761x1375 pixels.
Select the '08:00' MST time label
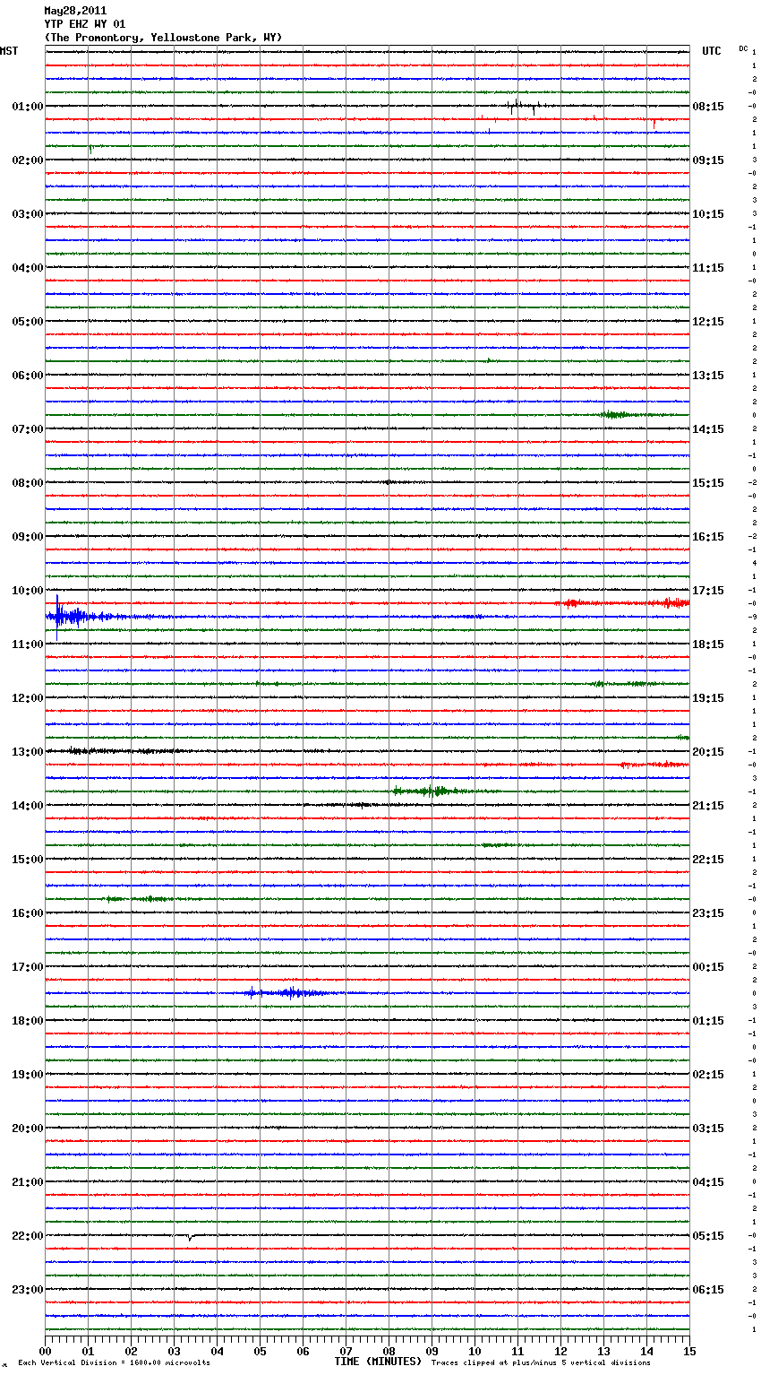point(28,483)
